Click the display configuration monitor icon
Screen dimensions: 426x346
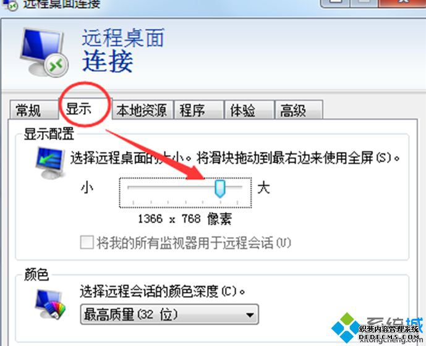click(x=51, y=163)
